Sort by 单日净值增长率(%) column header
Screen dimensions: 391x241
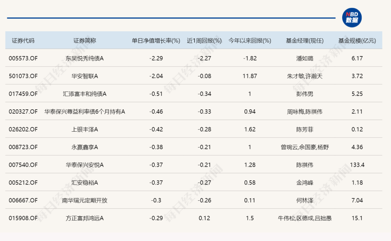(155, 40)
